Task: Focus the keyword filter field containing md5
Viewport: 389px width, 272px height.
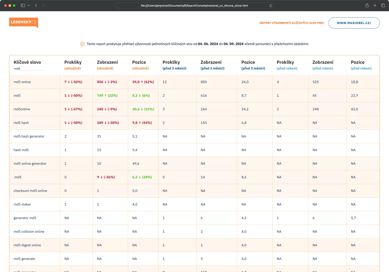Action: pos(29,68)
